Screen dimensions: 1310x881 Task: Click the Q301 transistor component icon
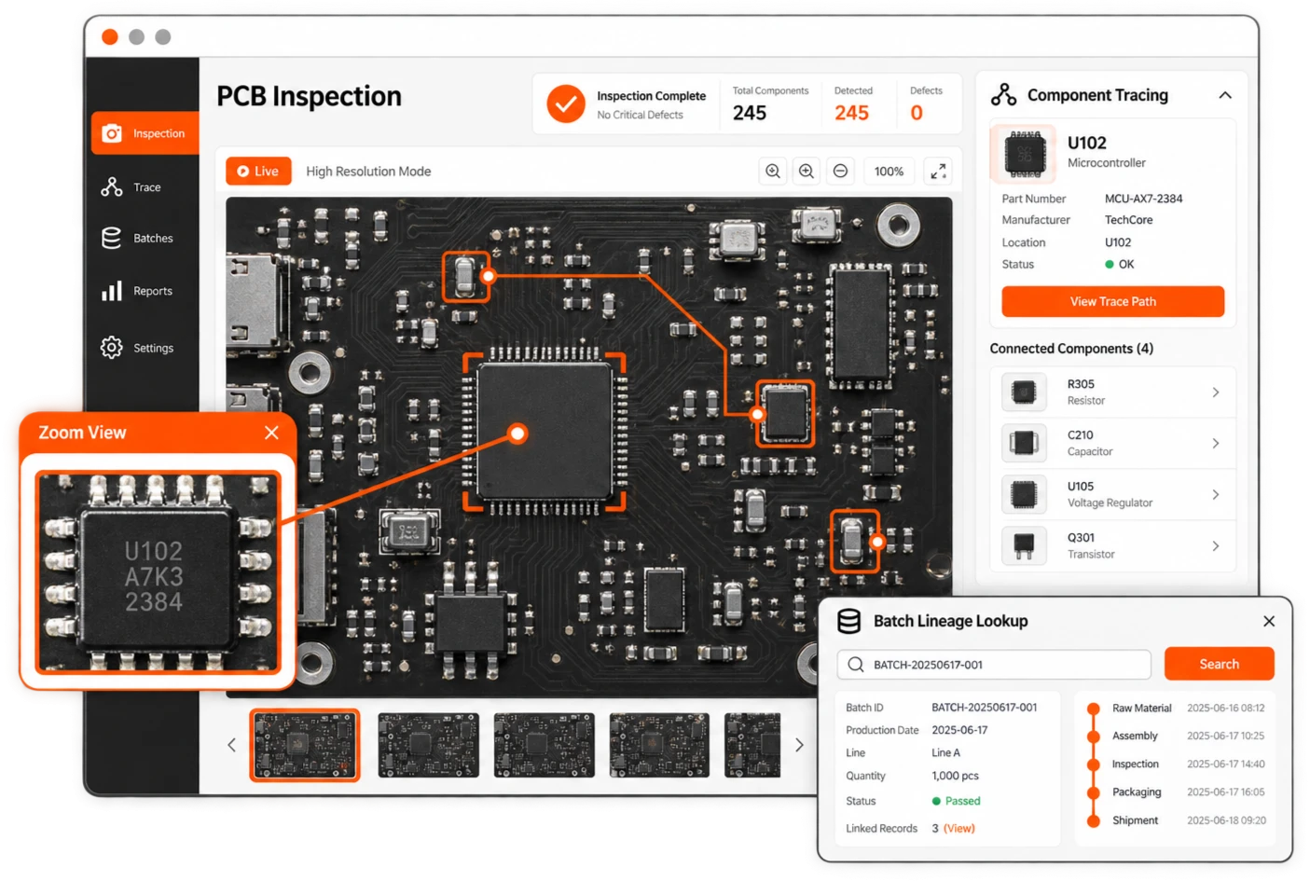1024,546
